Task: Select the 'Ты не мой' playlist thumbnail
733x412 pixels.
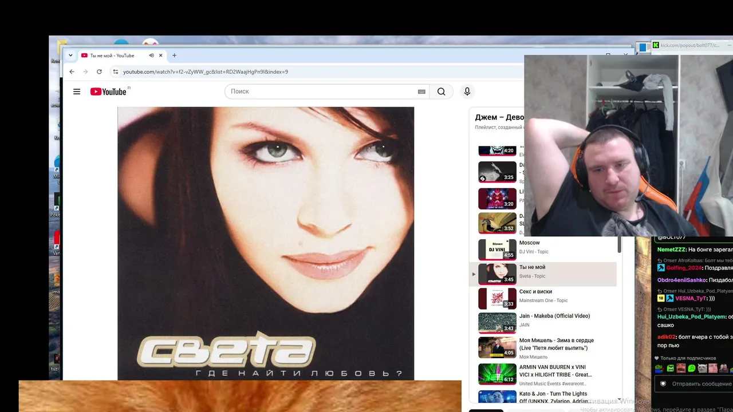Action: [x=497, y=274]
